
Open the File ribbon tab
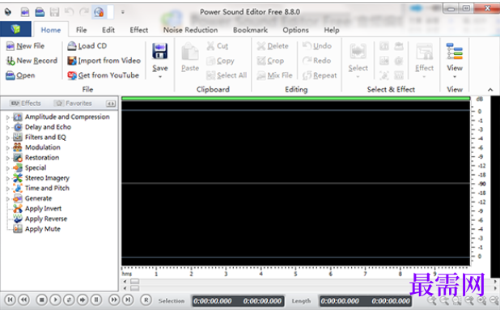tap(82, 30)
